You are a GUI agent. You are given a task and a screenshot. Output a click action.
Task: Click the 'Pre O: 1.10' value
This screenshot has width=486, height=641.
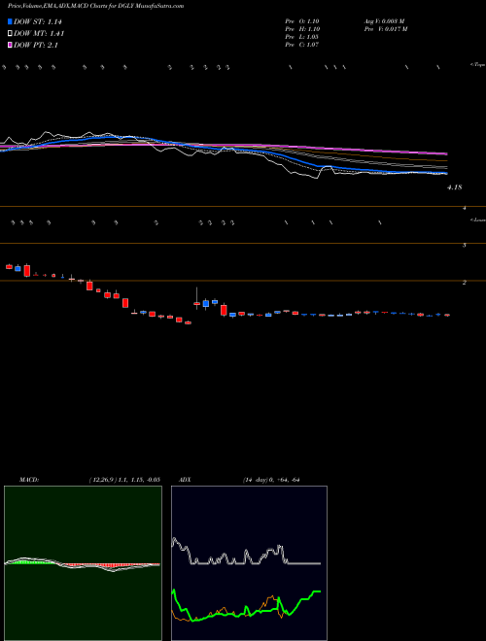point(302,21)
